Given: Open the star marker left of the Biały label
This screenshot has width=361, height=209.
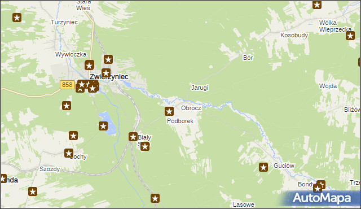Looking at the screenshot, I should click(x=133, y=137).
